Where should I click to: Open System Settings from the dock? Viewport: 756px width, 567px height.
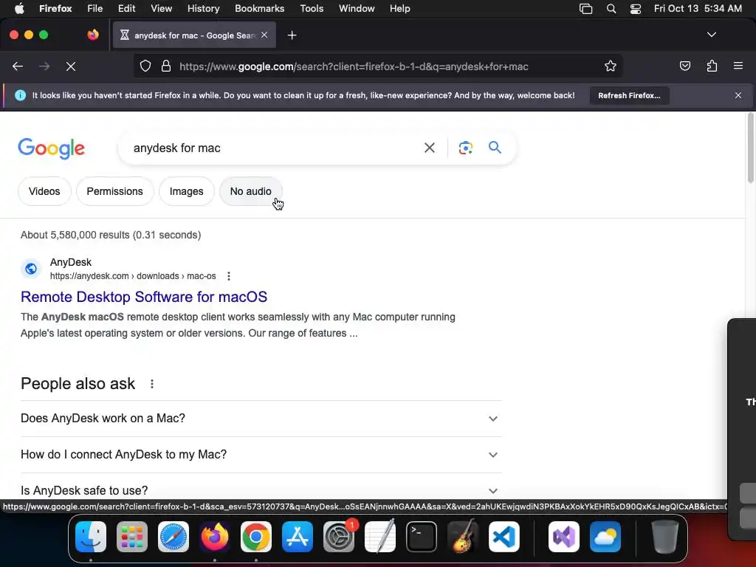[x=339, y=537]
